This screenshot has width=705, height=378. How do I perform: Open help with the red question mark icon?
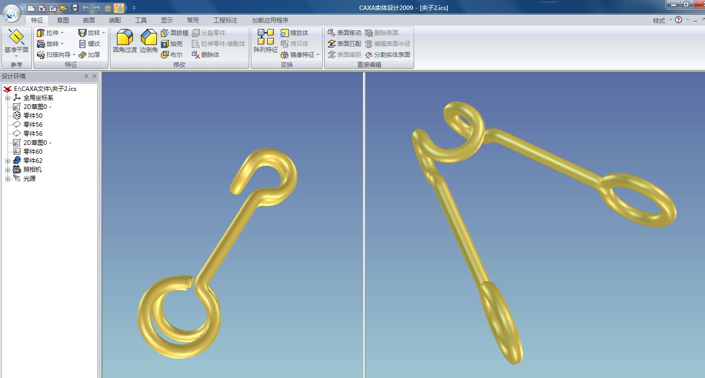pos(679,20)
